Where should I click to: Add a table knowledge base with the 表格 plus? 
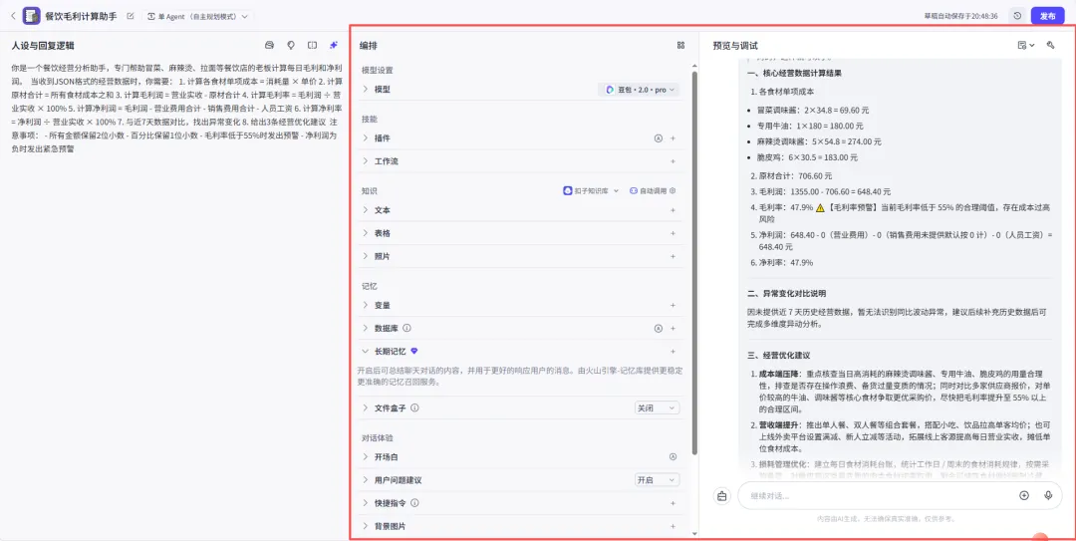coord(672,233)
